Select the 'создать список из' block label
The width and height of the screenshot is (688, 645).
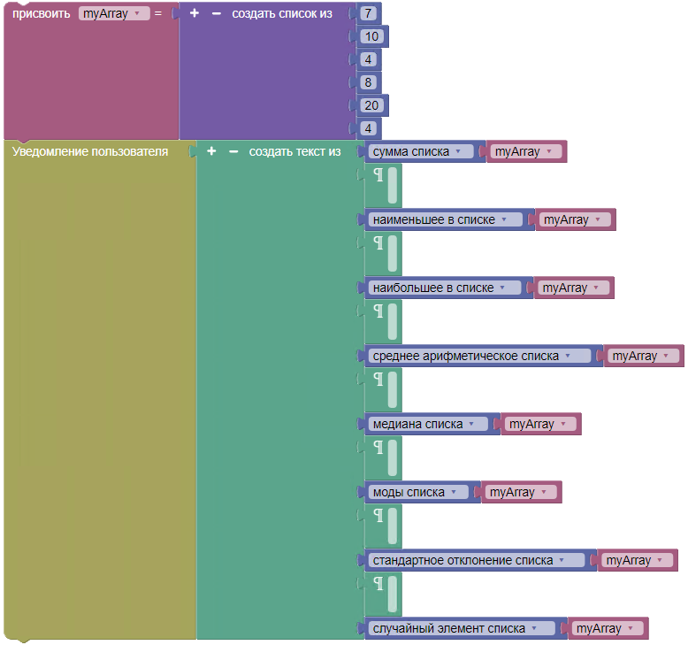[282, 13]
